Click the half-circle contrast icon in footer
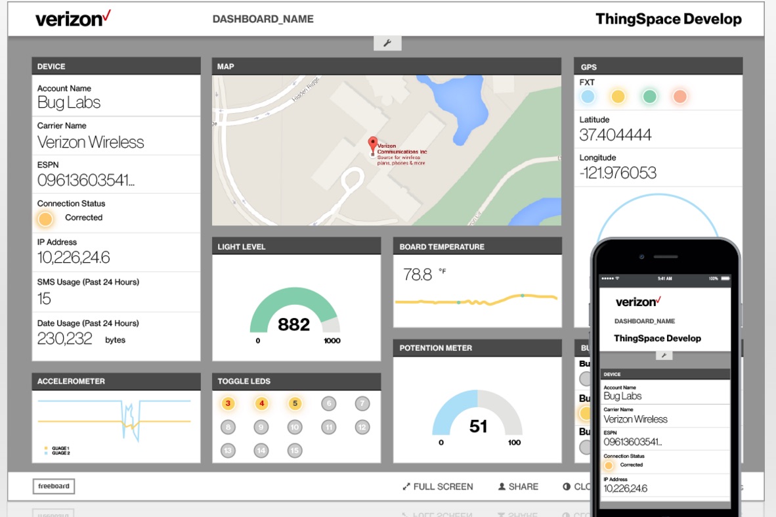This screenshot has height=517, width=776. (x=567, y=487)
